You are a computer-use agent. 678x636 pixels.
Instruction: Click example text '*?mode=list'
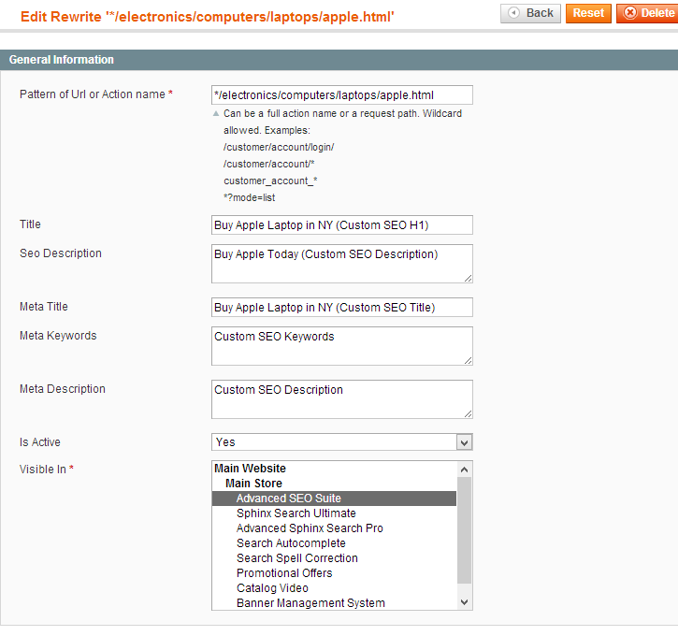tap(250, 198)
